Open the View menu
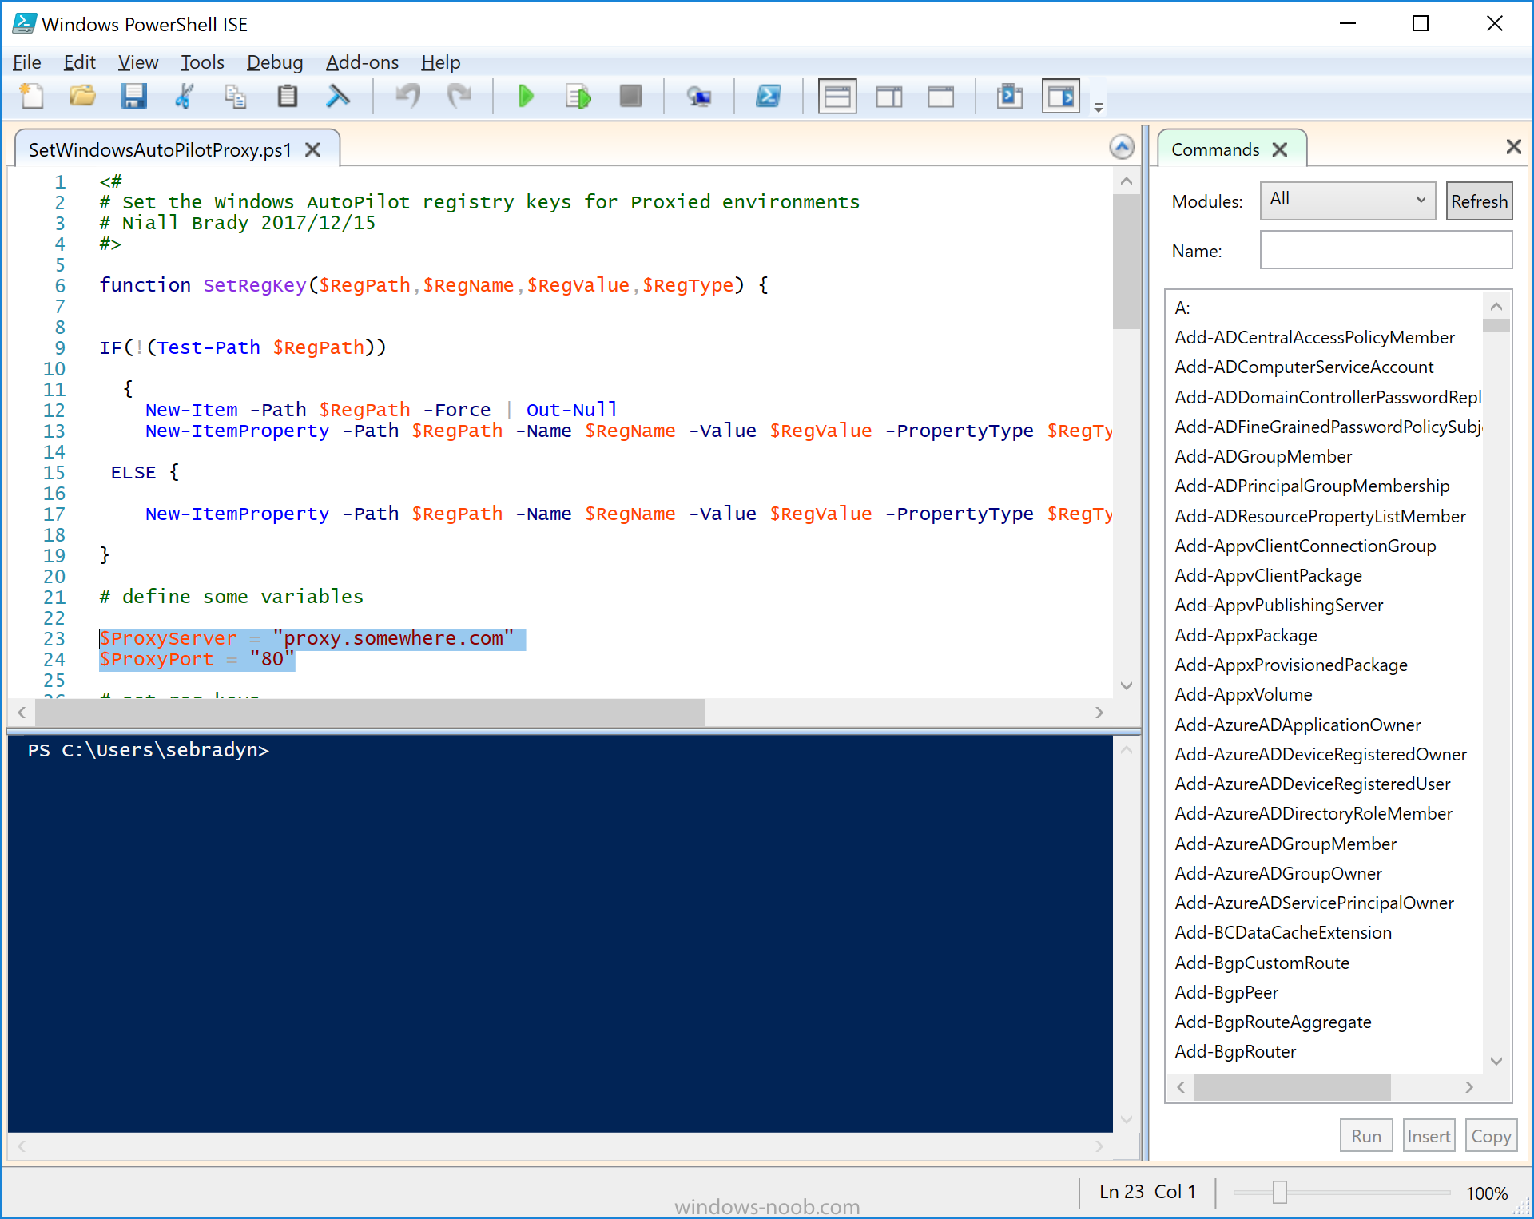Viewport: 1534px width, 1219px height. pyautogui.click(x=138, y=62)
